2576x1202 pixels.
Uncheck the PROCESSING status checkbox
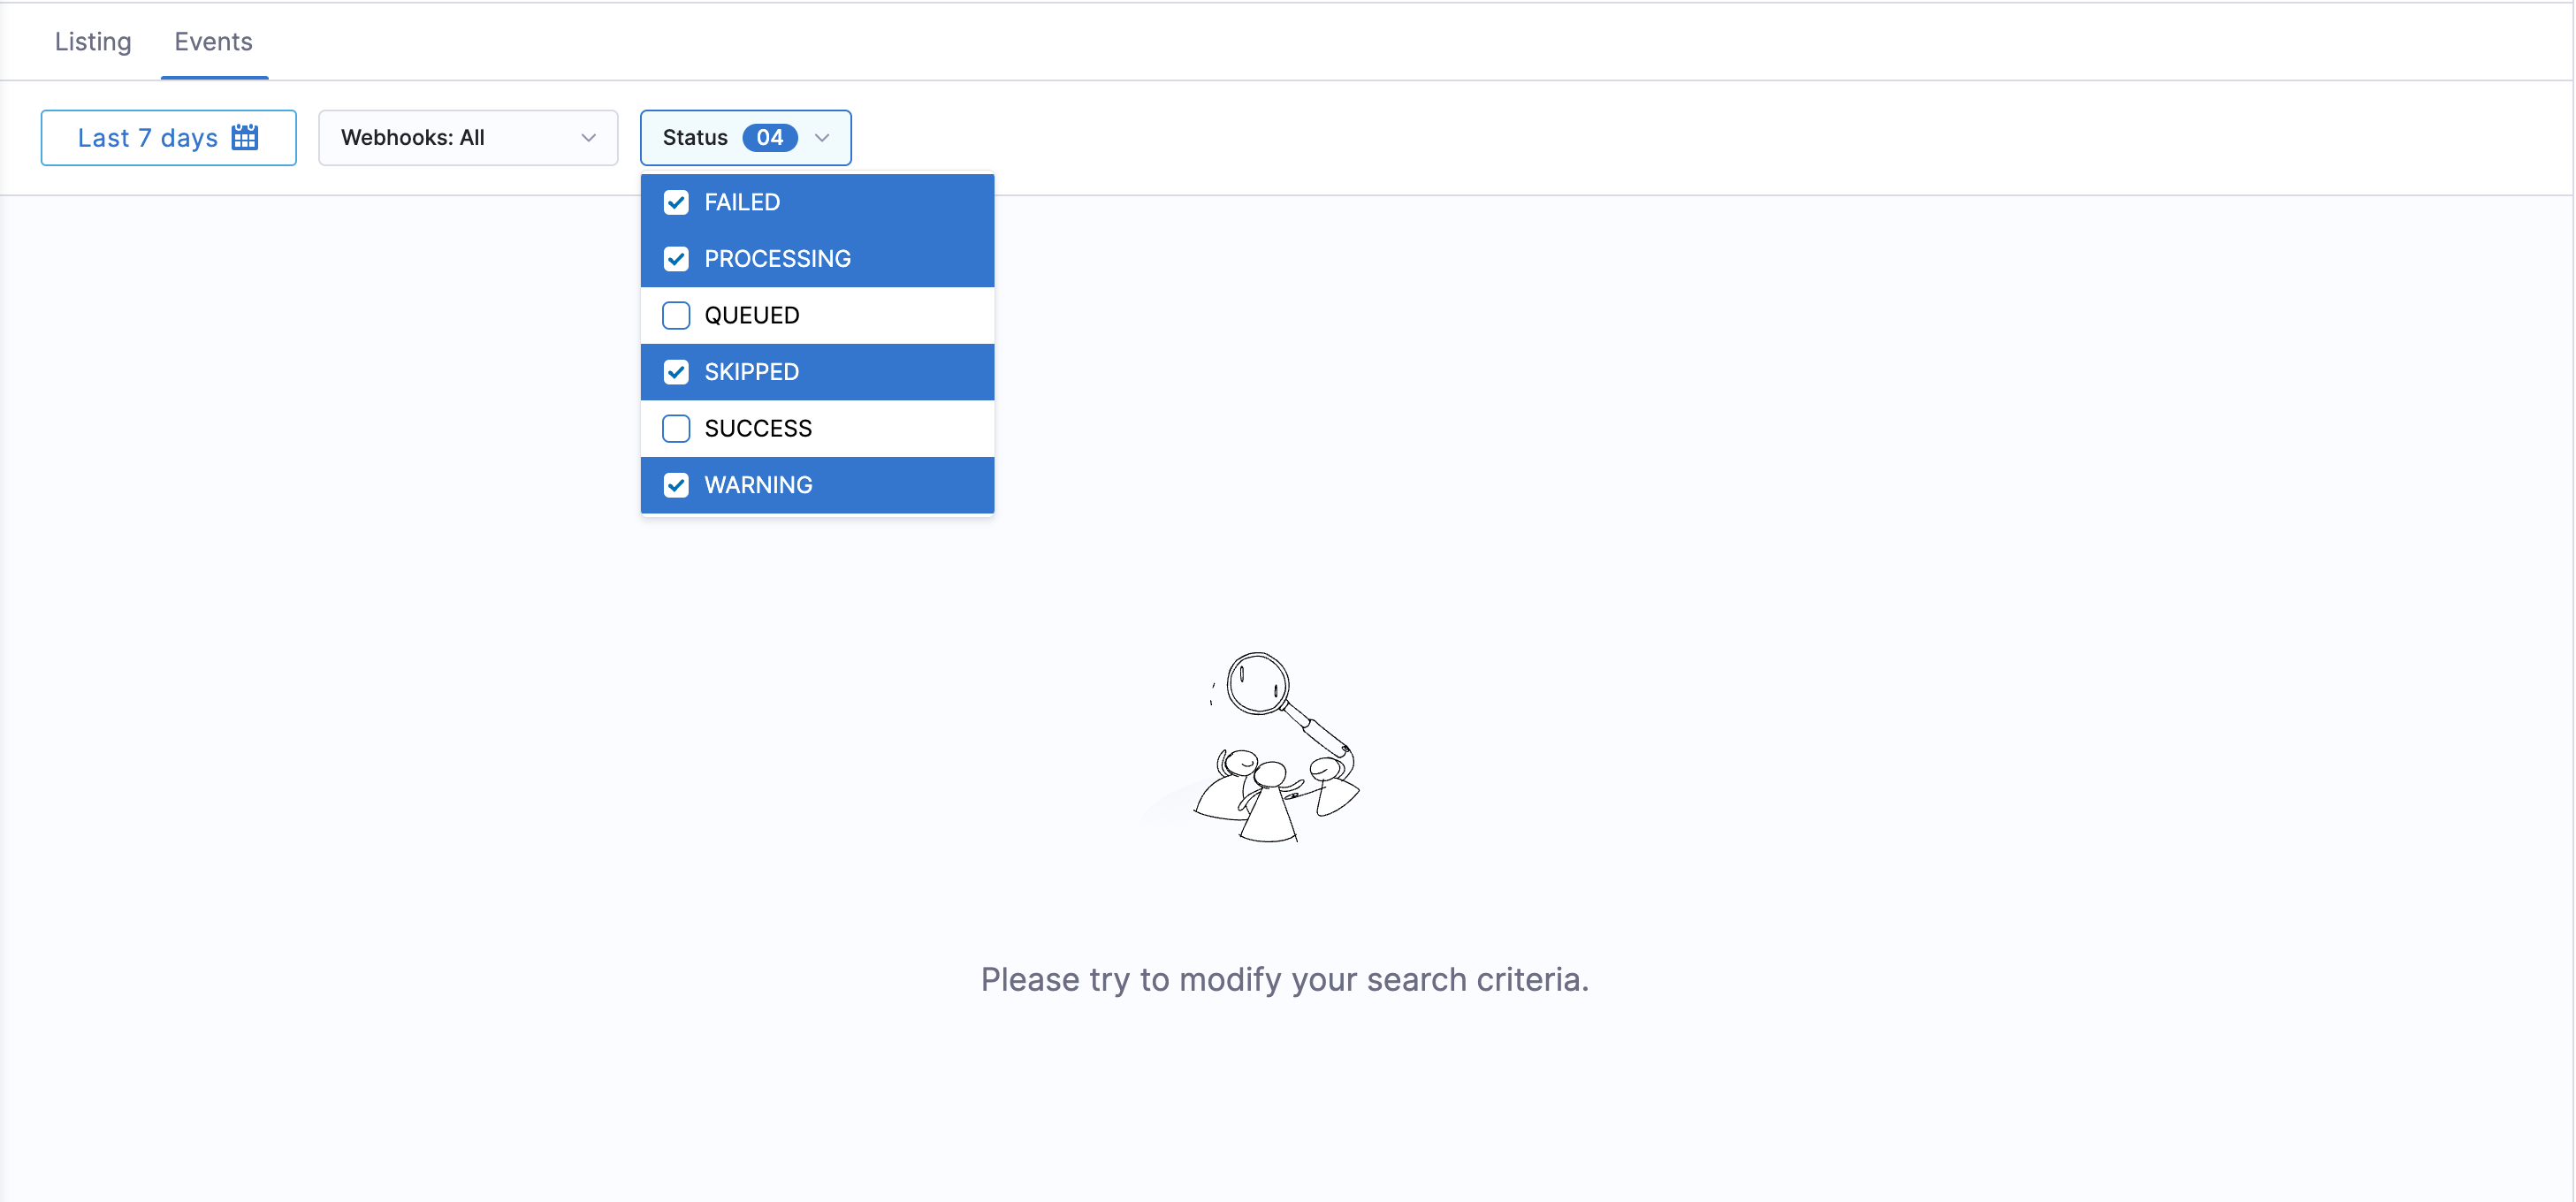pos(676,259)
